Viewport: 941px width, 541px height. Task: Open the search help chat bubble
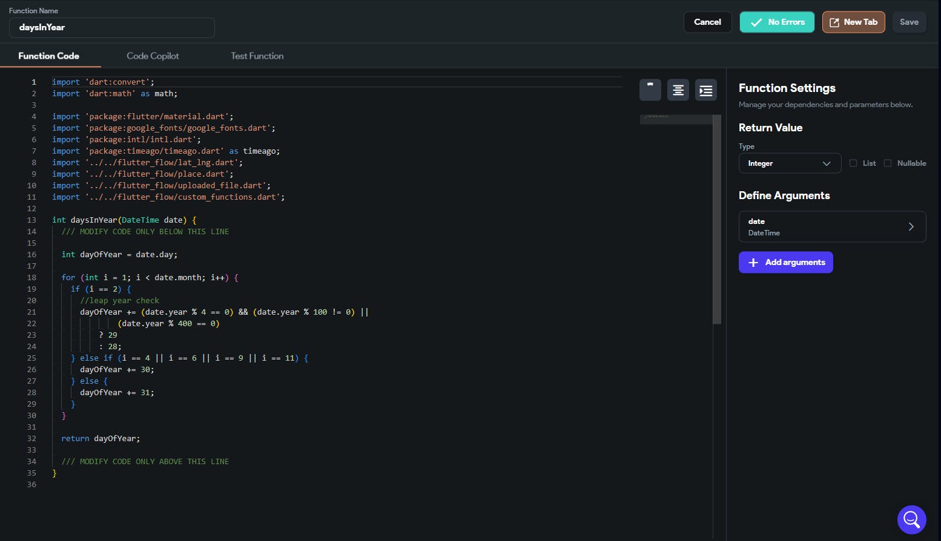tap(911, 519)
